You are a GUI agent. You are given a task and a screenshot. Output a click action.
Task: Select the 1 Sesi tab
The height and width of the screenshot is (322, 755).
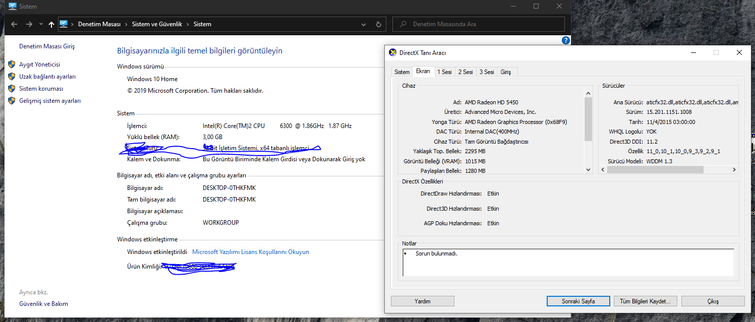click(x=444, y=72)
